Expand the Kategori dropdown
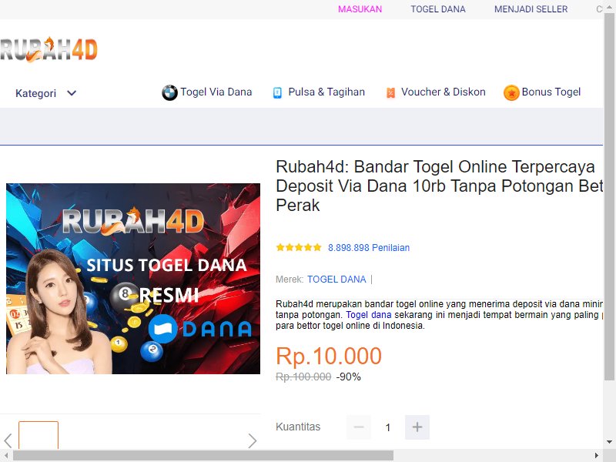The height and width of the screenshot is (462, 616). 45,93
